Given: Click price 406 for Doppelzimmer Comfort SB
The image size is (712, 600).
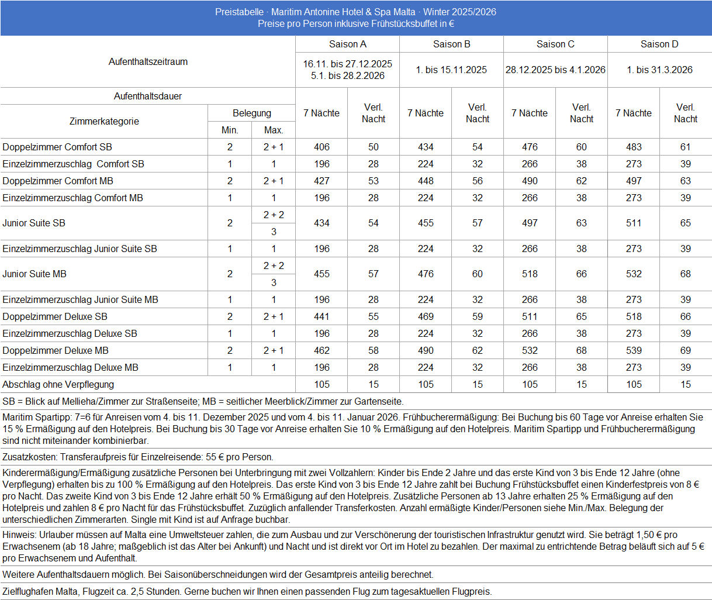Looking at the screenshot, I should (x=322, y=147).
